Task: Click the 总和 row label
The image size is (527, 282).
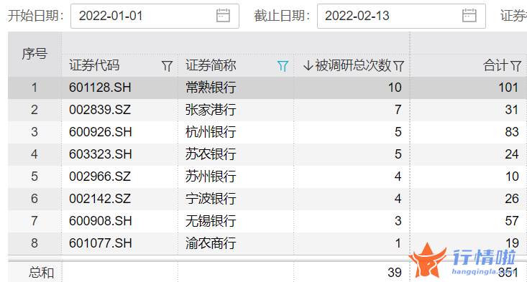Action: (x=41, y=272)
